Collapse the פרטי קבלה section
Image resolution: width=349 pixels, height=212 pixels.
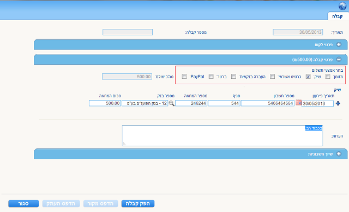pyautogui.click(x=339, y=59)
